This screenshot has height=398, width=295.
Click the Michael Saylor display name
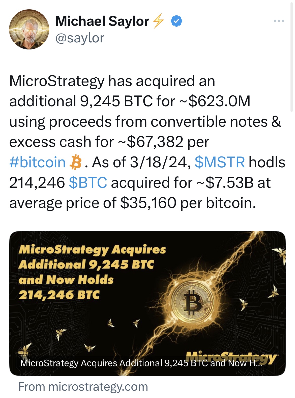(x=102, y=21)
